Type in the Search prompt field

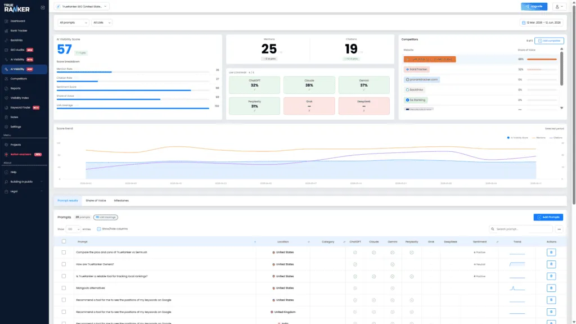point(521,229)
